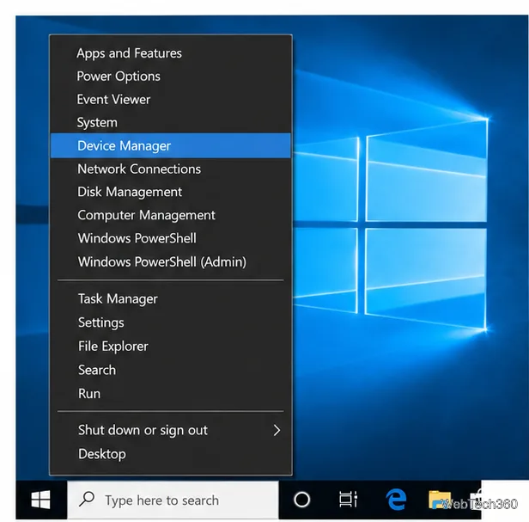This screenshot has width=529, height=522.
Task: Open the Run dialog entry
Action: (171, 394)
